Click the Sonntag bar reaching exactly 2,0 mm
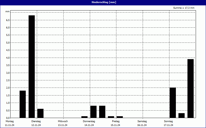The image size is (206, 128). click(173, 103)
